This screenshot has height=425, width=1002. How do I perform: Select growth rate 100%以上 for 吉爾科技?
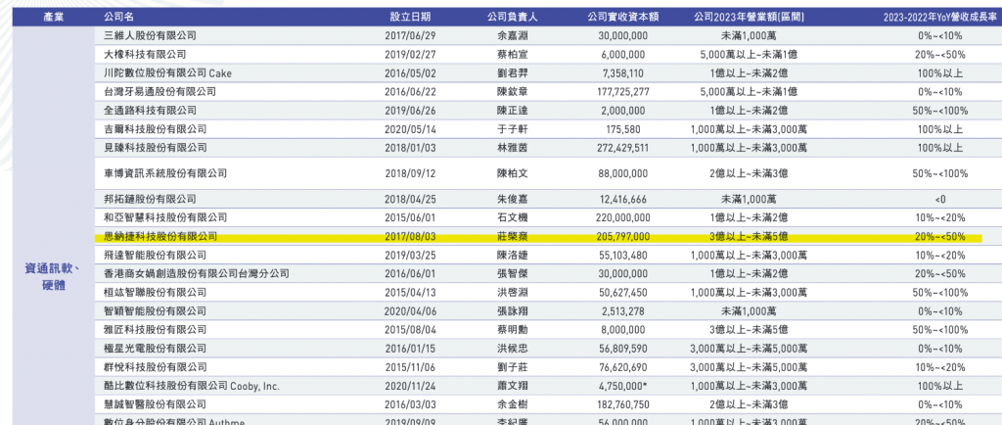pyautogui.click(x=940, y=129)
